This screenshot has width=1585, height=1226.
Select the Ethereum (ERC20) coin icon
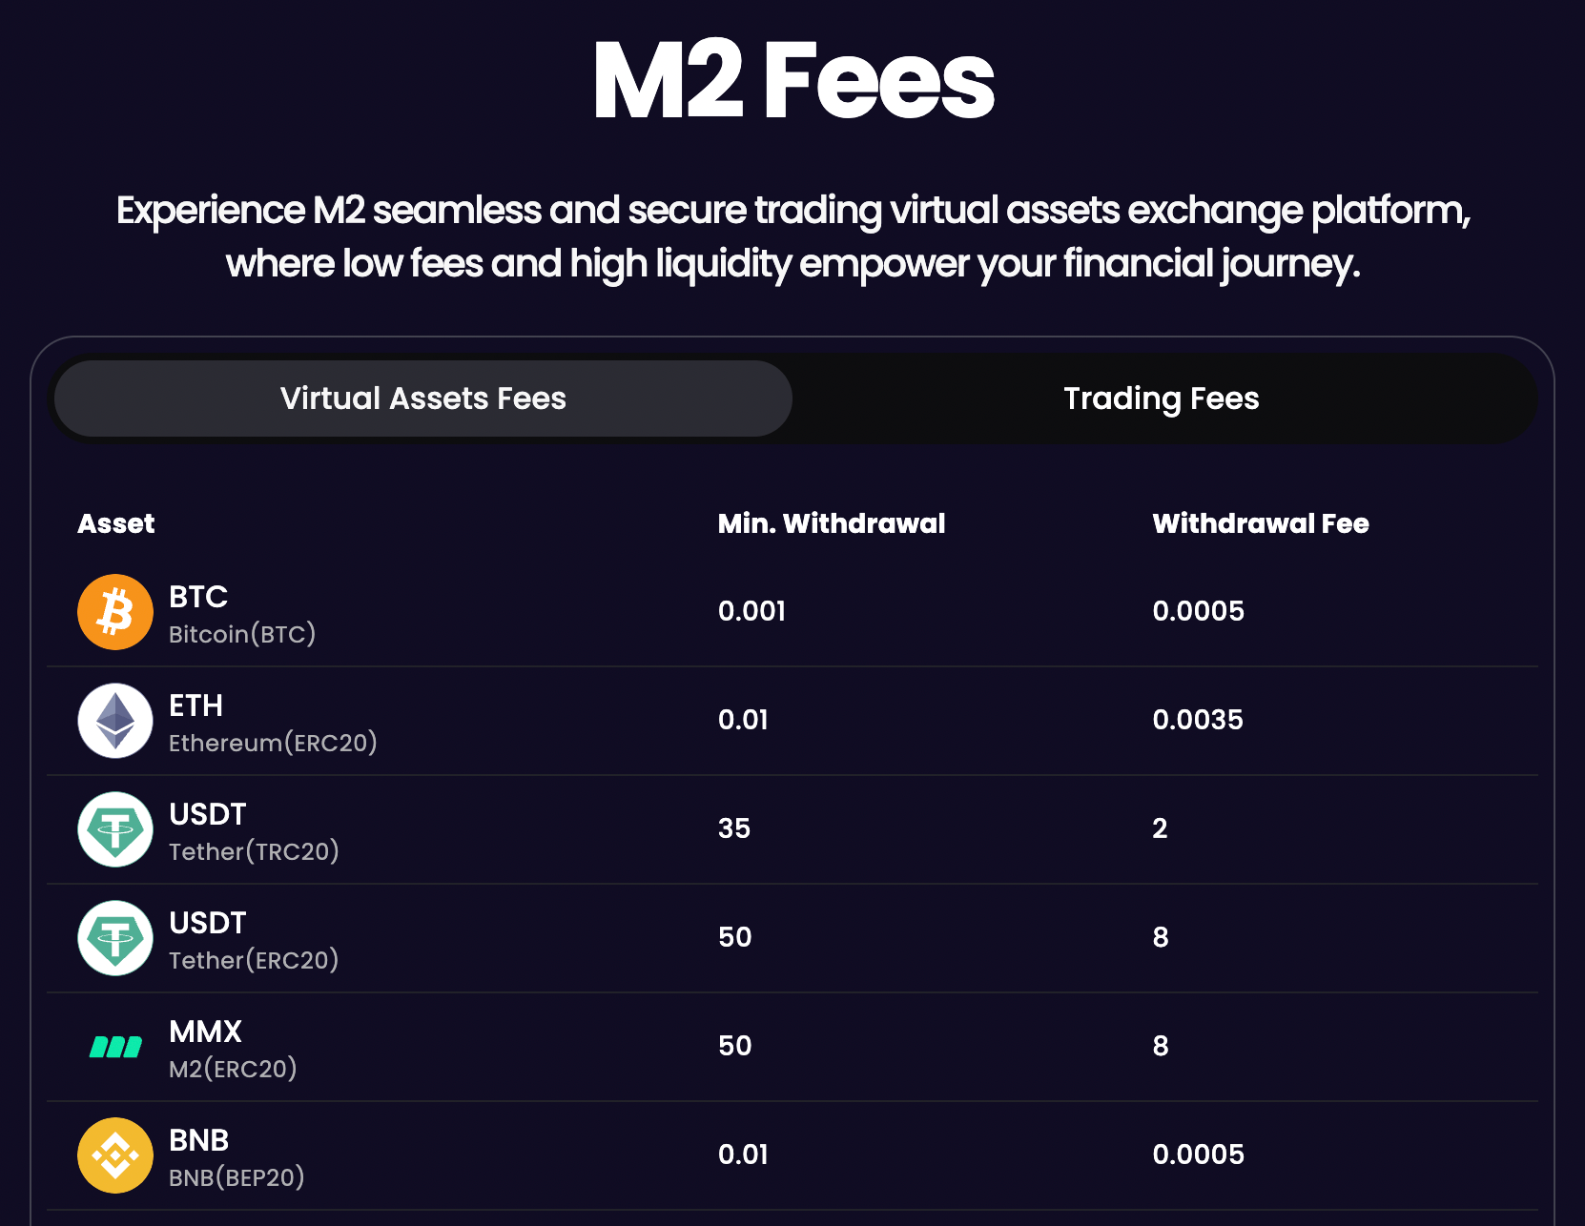pyautogui.click(x=114, y=721)
